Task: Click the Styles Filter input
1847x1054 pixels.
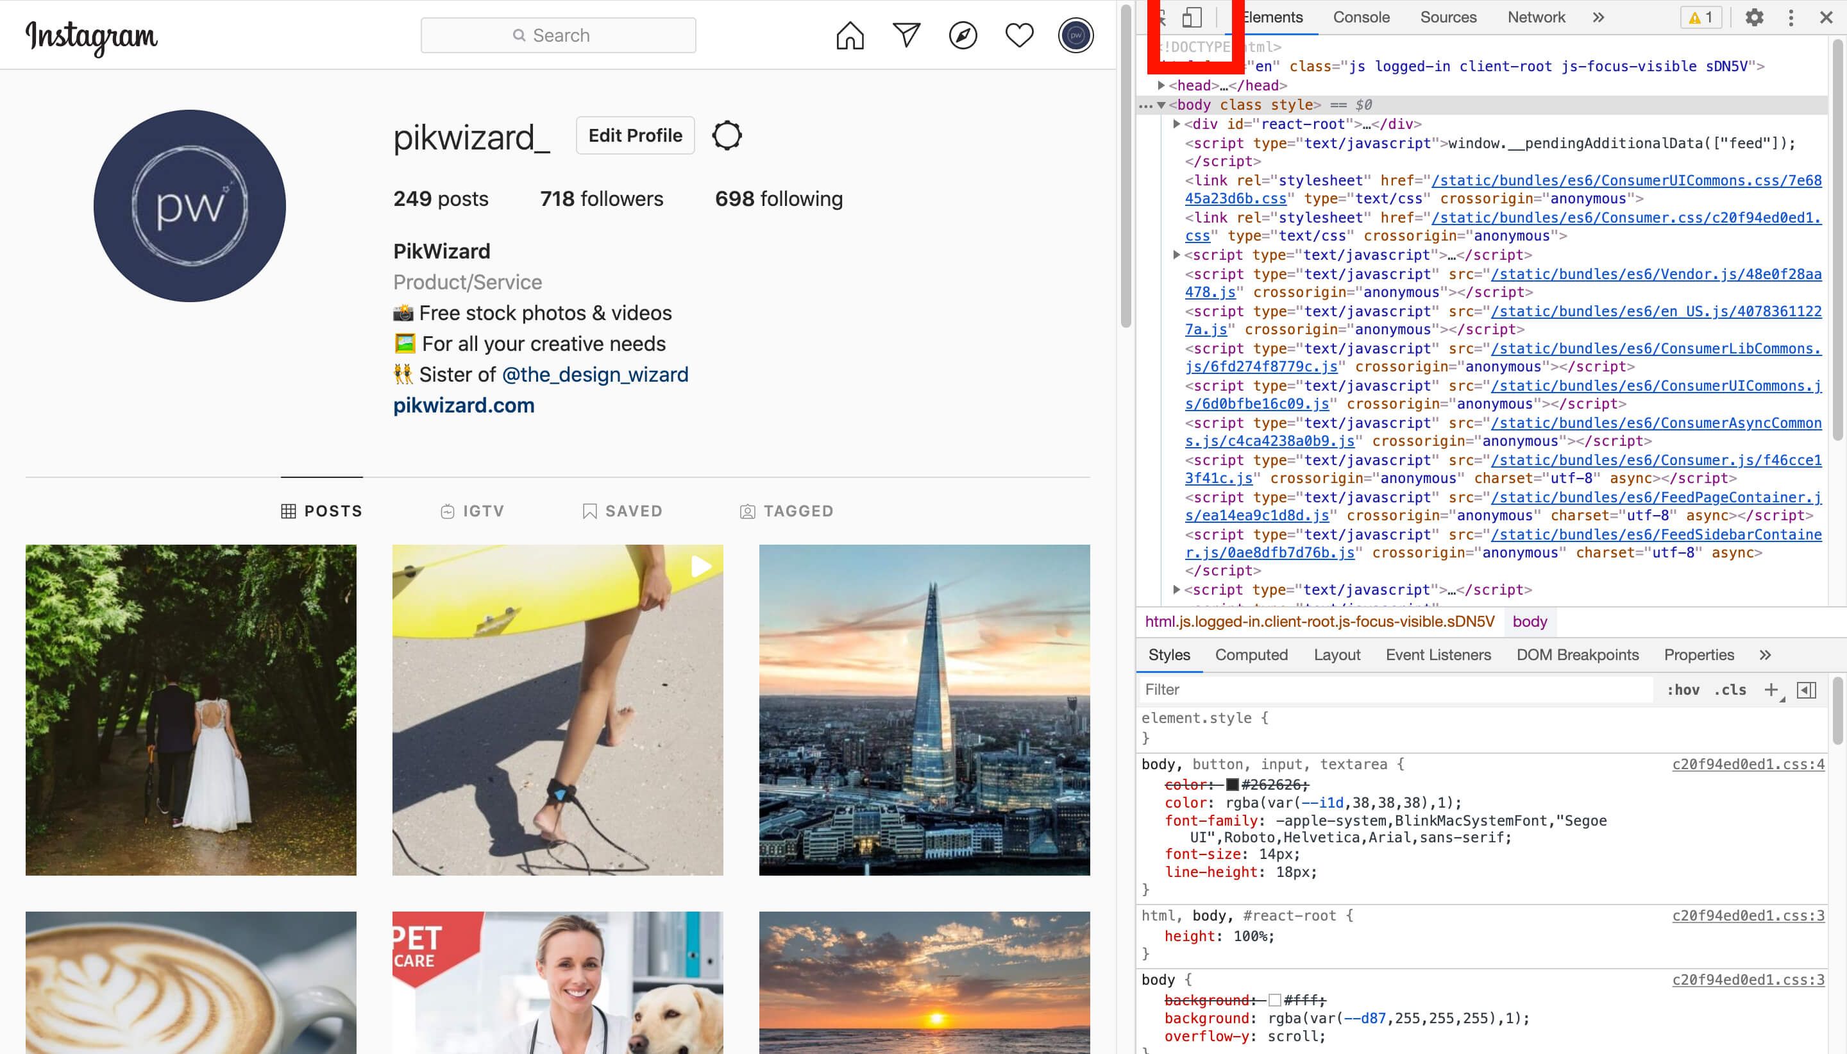Action: click(1396, 690)
